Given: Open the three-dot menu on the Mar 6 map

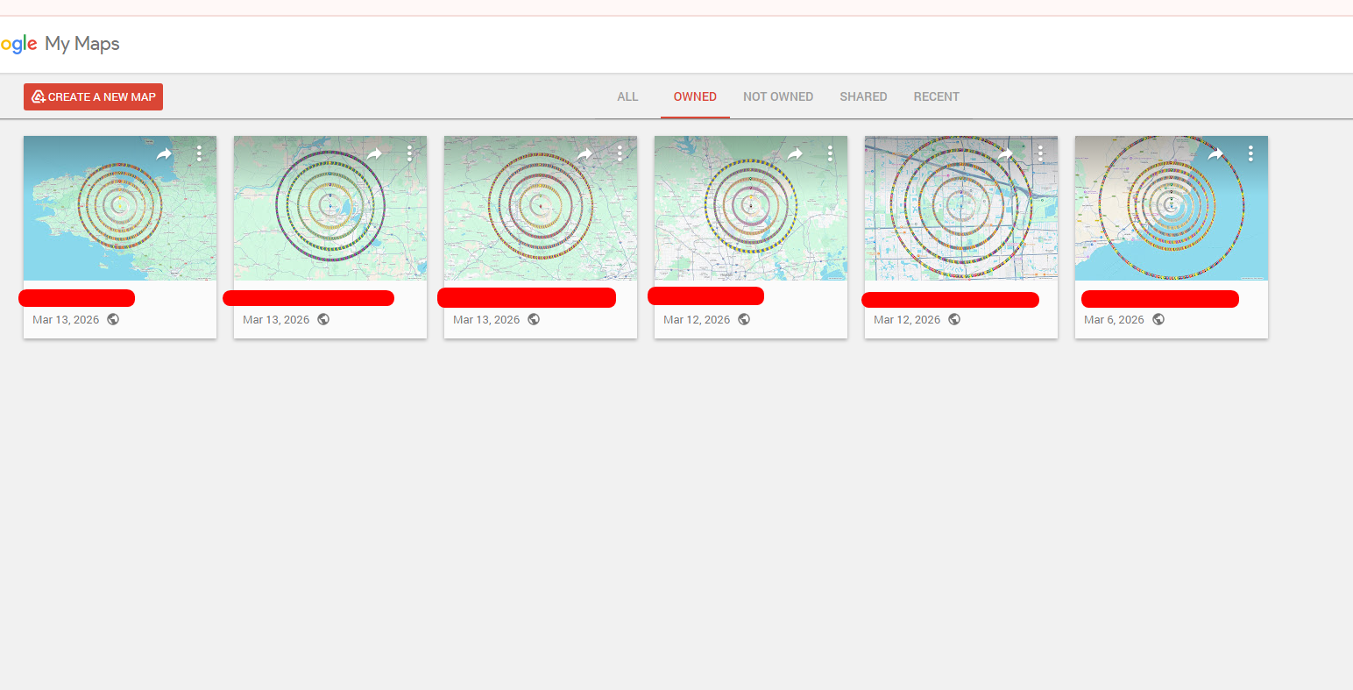Looking at the screenshot, I should coord(1250,153).
